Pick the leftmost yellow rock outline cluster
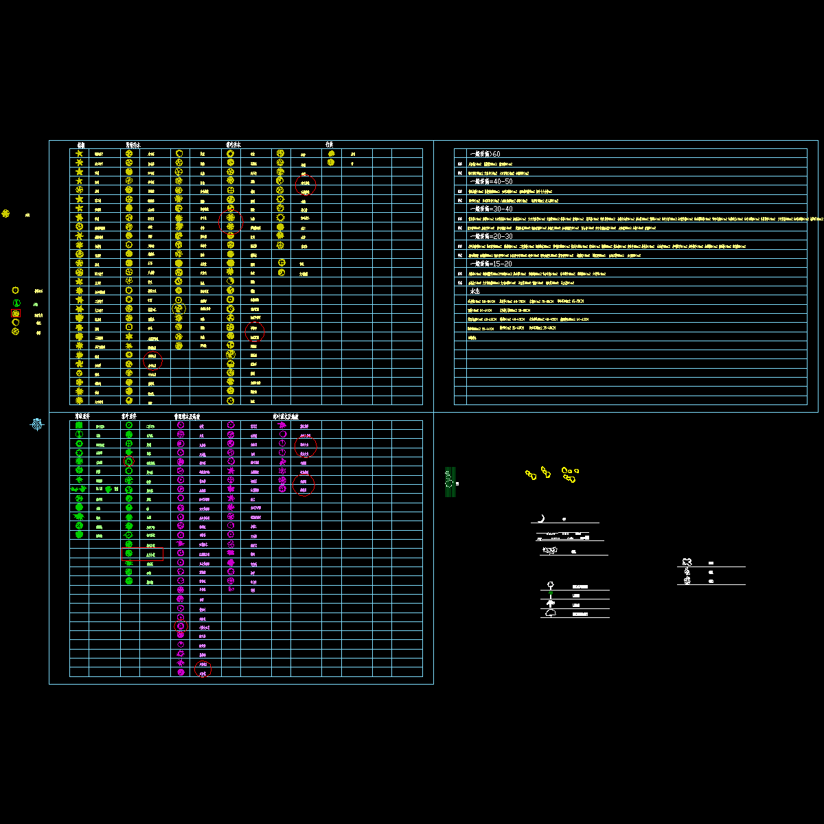 (531, 475)
